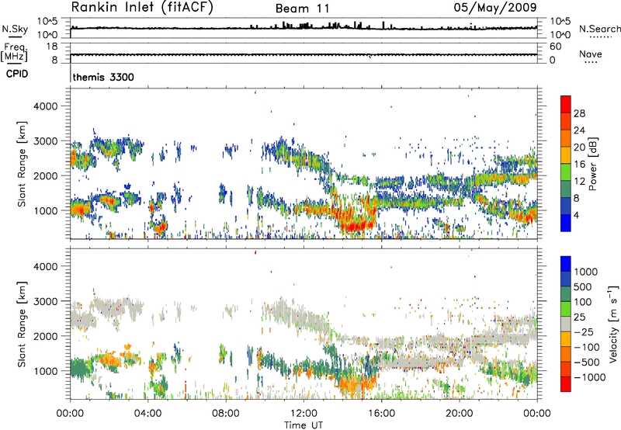Screen dimensions: 621x430
Task: Click the Nave legend label
Action: [x=591, y=54]
